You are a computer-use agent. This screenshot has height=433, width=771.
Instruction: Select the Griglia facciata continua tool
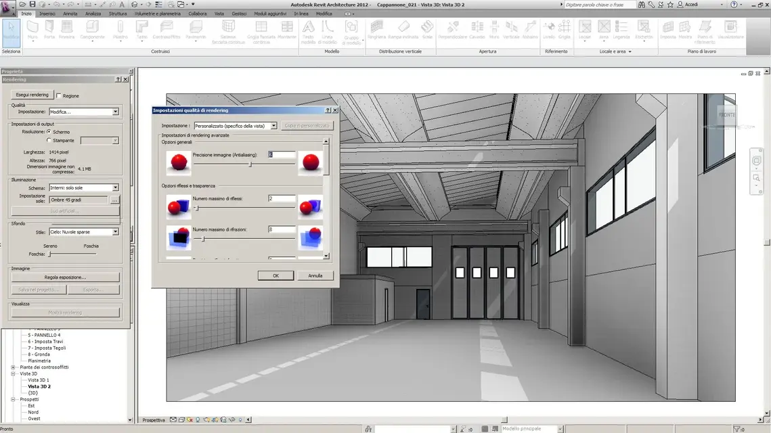pyautogui.click(x=261, y=32)
